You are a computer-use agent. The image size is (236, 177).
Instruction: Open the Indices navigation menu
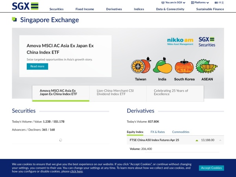pyautogui.click(x=139, y=9)
